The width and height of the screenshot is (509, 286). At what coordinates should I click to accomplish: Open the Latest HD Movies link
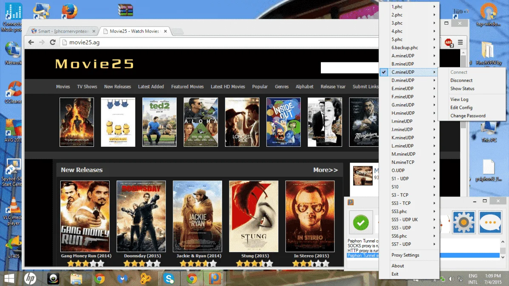click(228, 87)
